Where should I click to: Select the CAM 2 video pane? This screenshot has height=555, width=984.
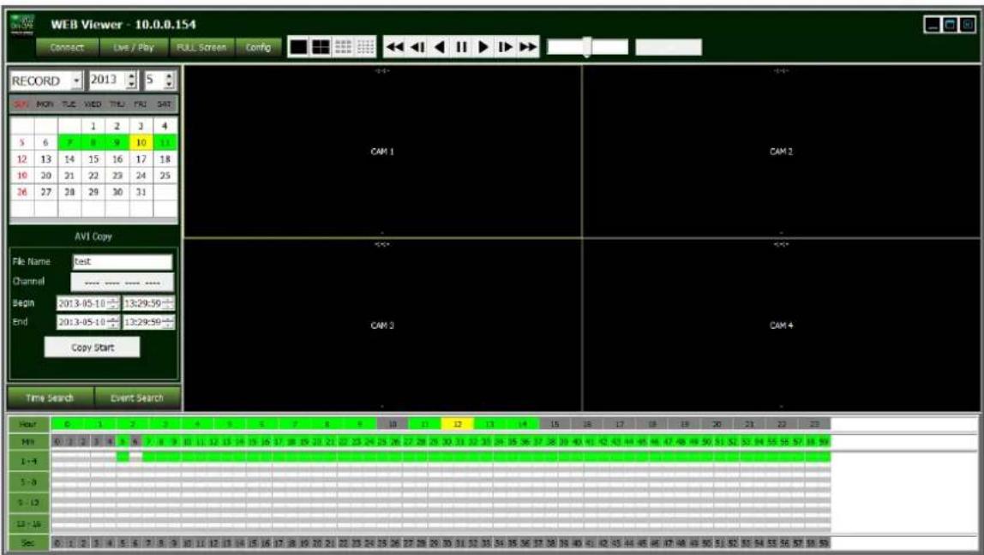click(x=782, y=151)
